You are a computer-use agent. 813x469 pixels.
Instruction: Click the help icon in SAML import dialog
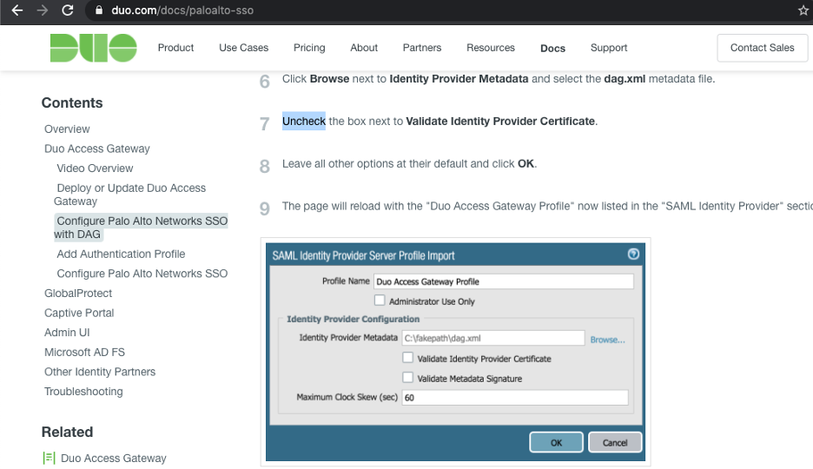pos(633,254)
